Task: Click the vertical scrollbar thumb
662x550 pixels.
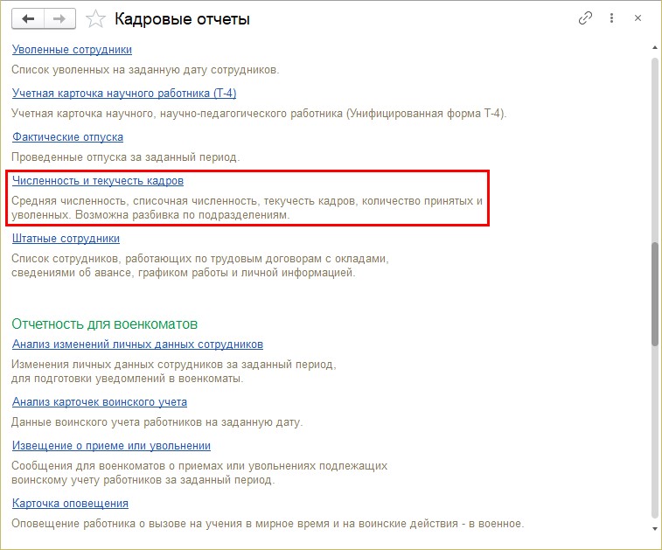Action: tap(655, 294)
